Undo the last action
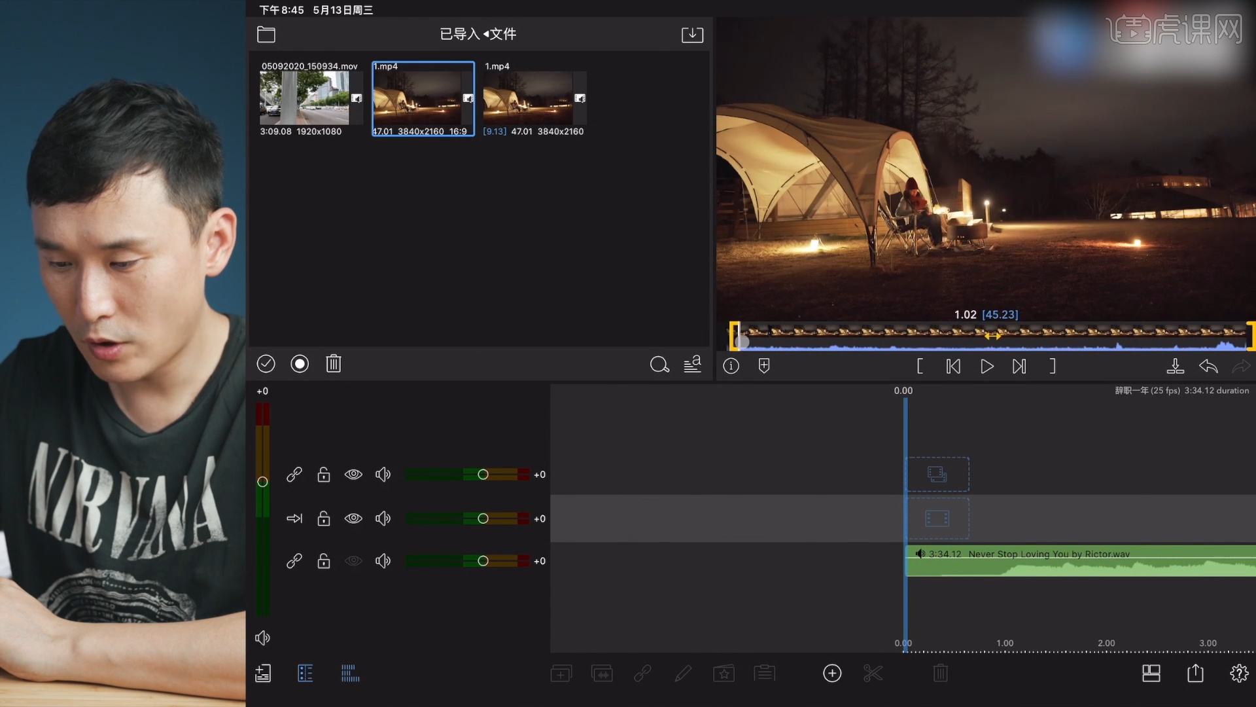 coord(1208,366)
